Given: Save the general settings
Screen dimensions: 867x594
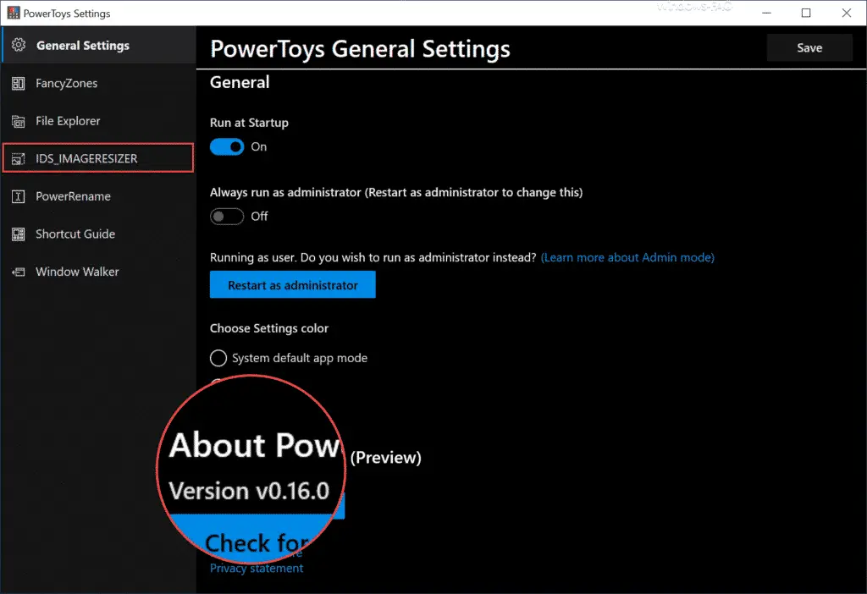Looking at the screenshot, I should pos(809,48).
